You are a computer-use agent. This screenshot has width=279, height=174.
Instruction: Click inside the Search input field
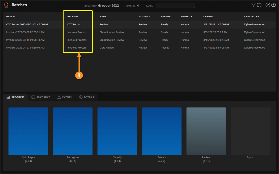pyautogui.click(x=175, y=6)
